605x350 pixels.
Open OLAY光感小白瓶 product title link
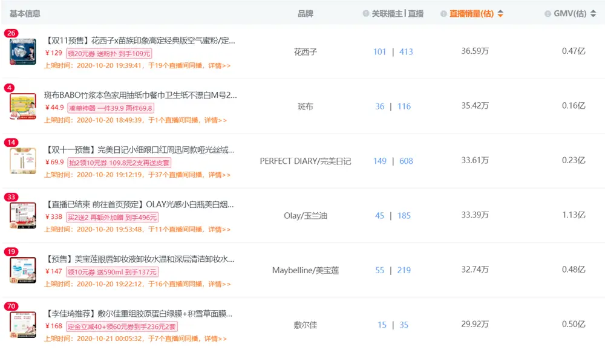click(x=139, y=205)
